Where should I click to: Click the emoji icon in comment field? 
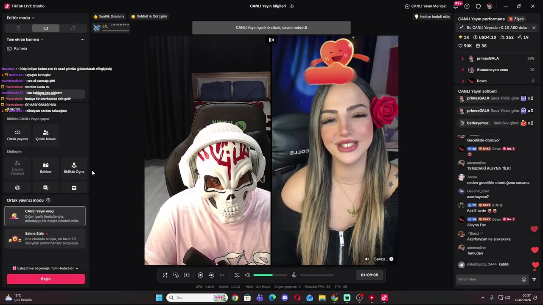524,280
